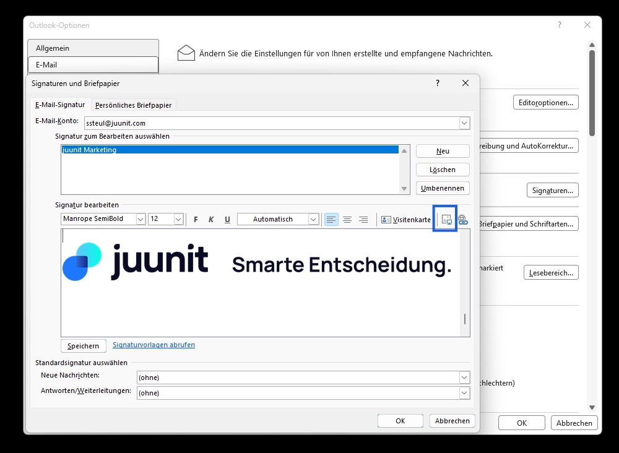
Task: Open help in Outlook-Optionen window
Action: (560, 25)
